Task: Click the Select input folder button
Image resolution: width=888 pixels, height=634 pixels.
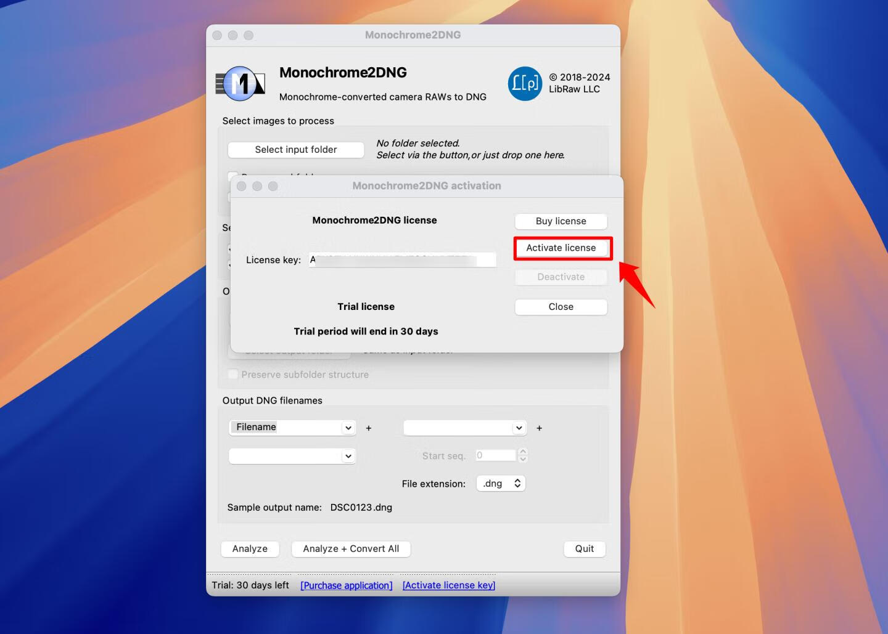Action: point(296,150)
